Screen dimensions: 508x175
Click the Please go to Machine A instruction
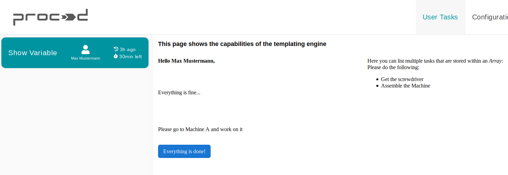point(200,129)
